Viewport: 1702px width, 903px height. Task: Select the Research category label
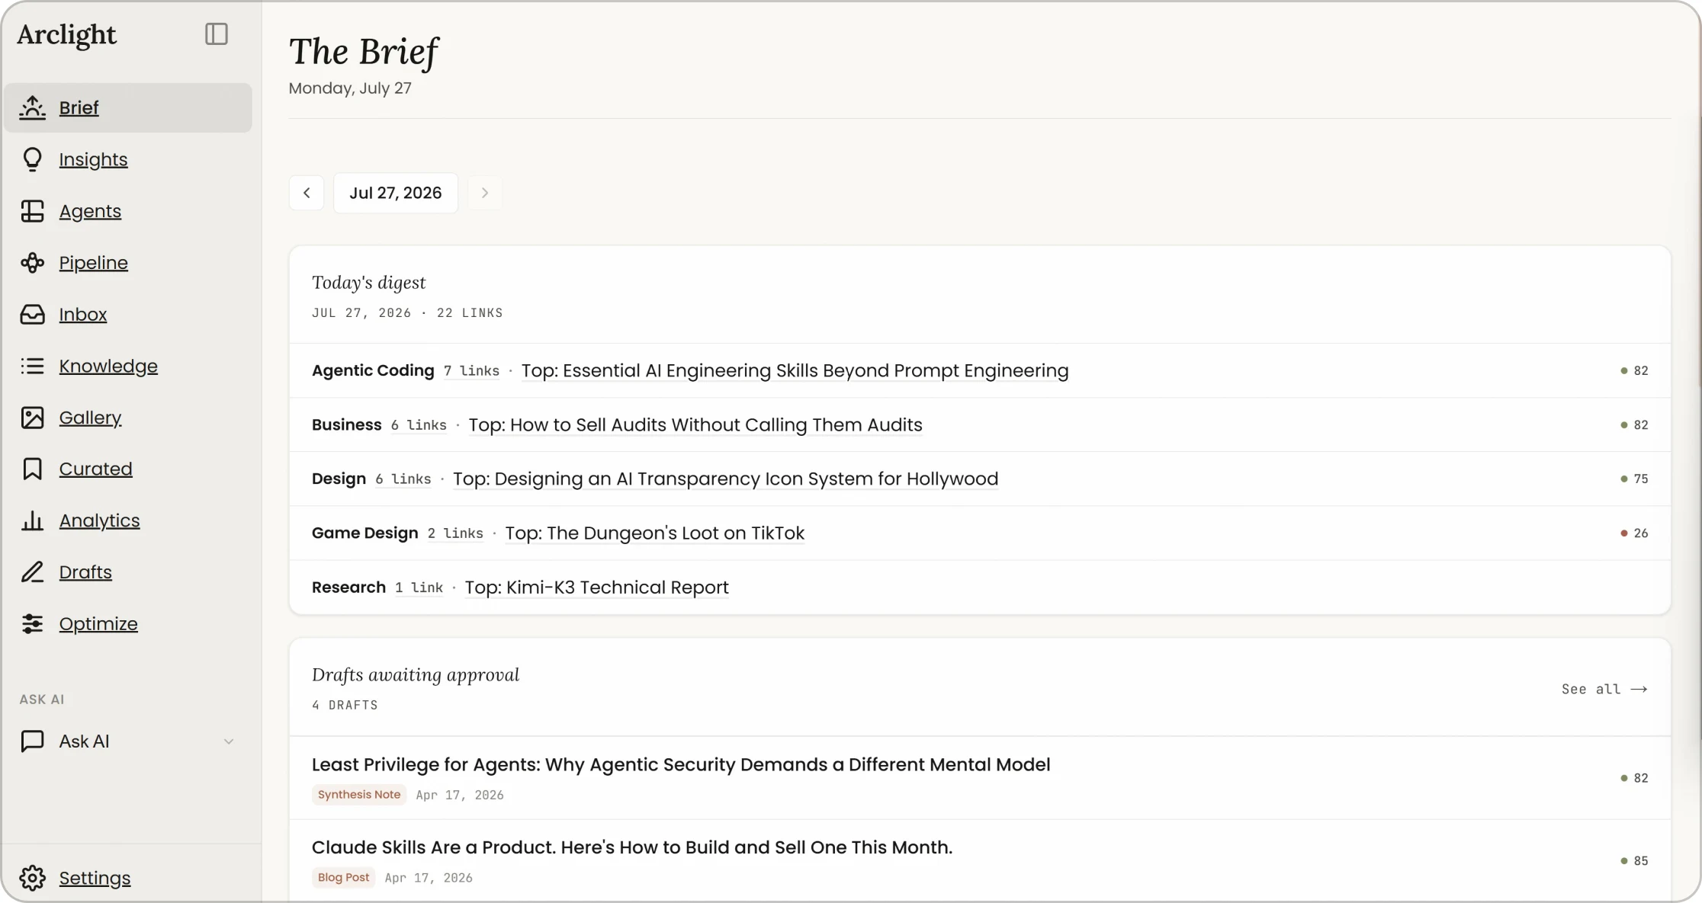(x=348, y=588)
